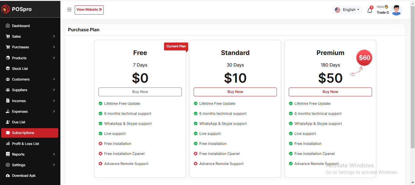Image resolution: width=415 pixels, height=185 pixels.
Task: Click the Due List icon in sidebar
Action: (8, 122)
